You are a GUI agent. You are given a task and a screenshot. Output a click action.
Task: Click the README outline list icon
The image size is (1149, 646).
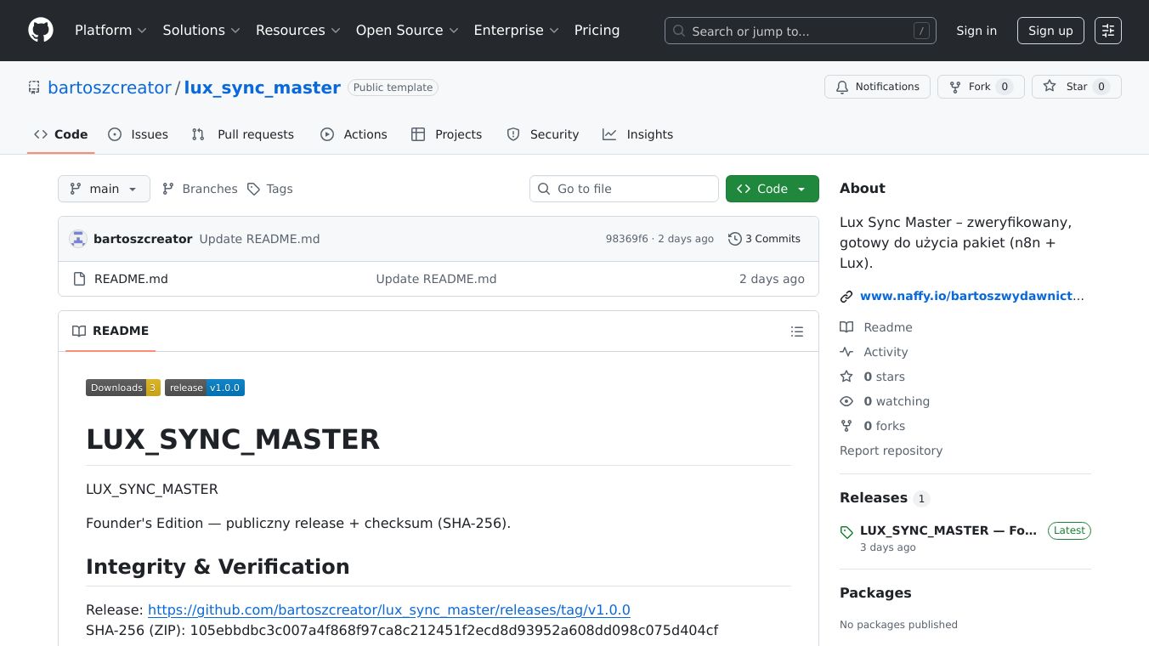[796, 331]
